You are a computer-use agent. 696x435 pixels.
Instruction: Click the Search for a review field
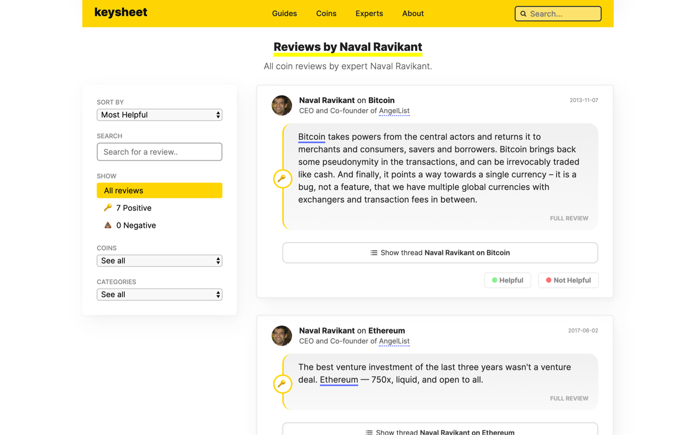pos(159,152)
